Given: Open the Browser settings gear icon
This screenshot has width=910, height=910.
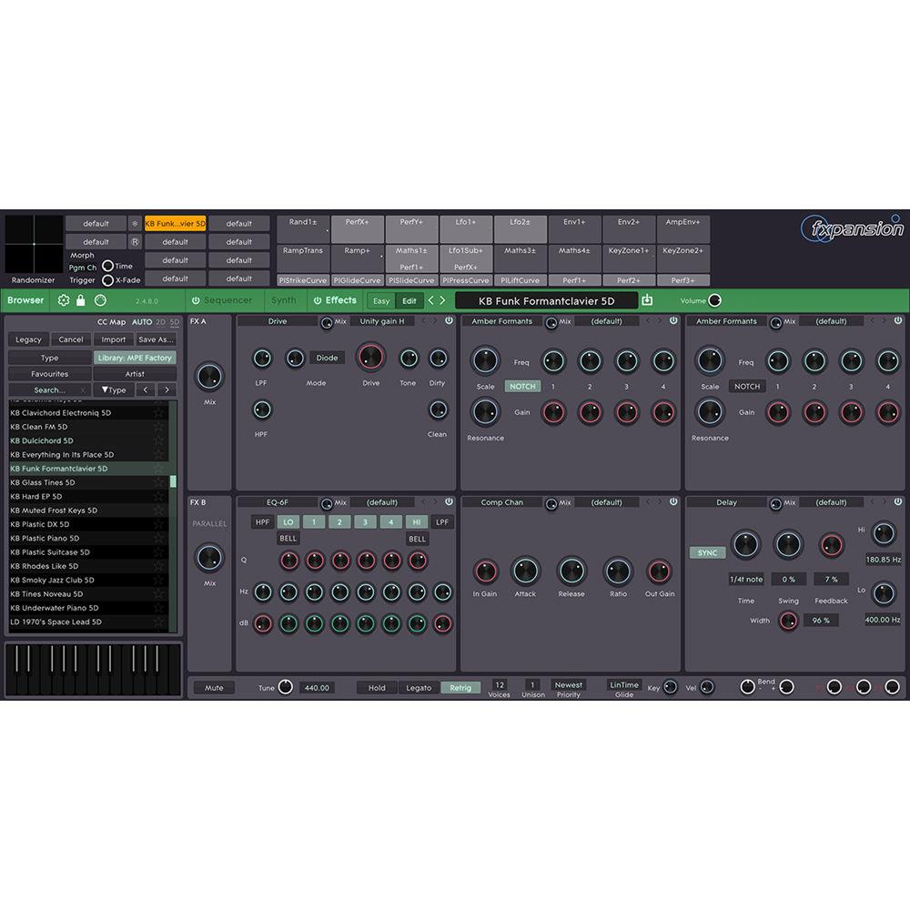Looking at the screenshot, I should [64, 300].
